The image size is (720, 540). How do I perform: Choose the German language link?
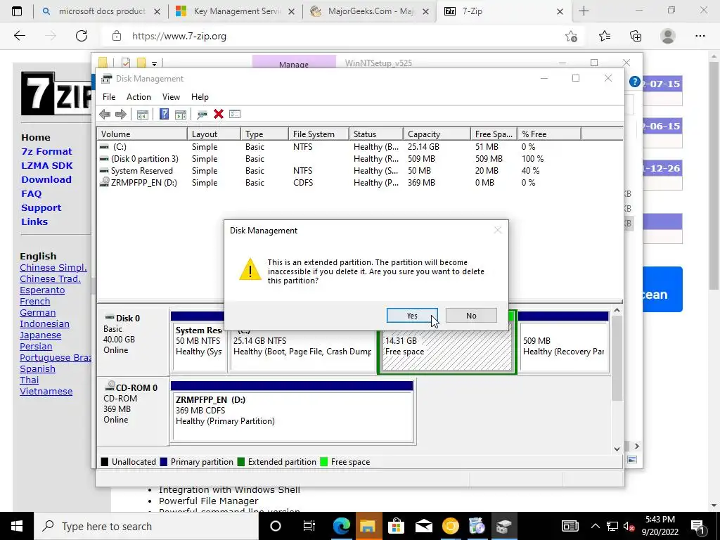point(38,313)
